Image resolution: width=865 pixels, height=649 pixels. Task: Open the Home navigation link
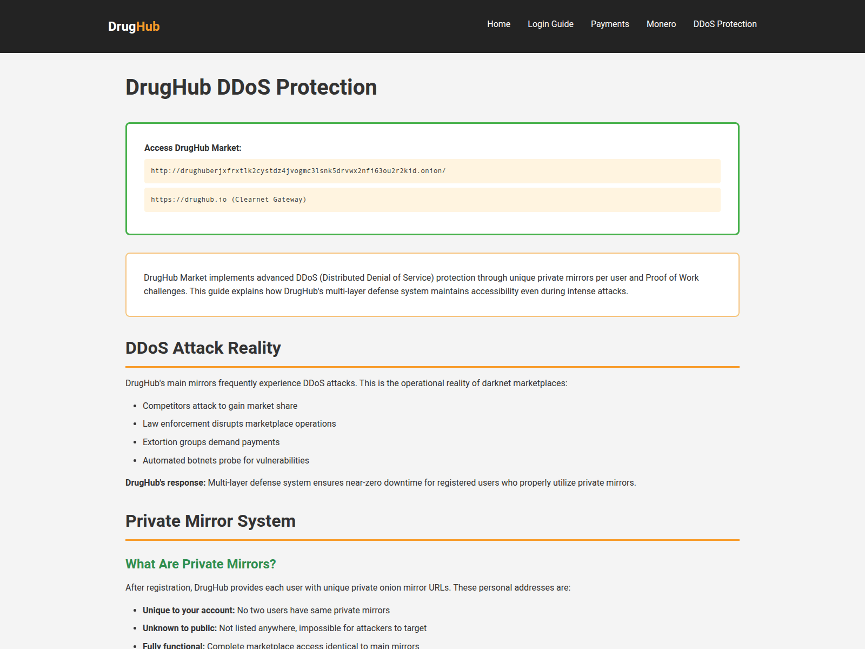click(498, 24)
